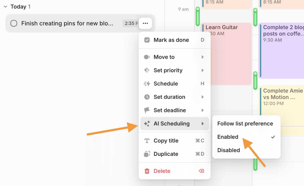
Task: Click the Schedule icon in the context menu
Action: pyautogui.click(x=147, y=84)
